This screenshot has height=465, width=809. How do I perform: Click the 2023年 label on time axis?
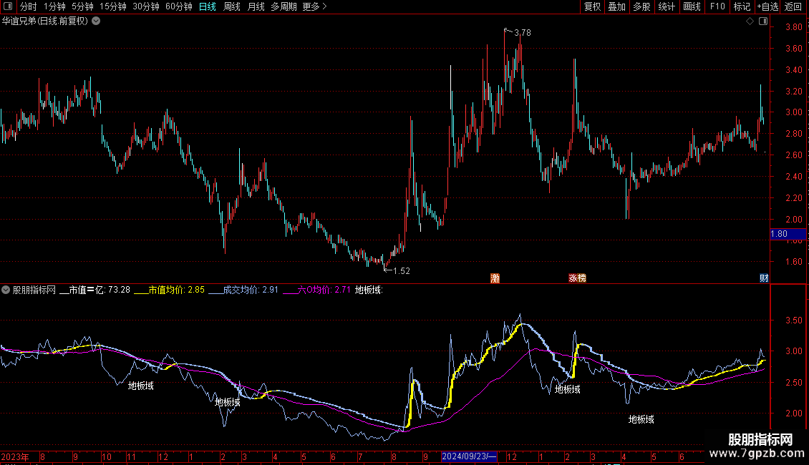pyautogui.click(x=15, y=456)
